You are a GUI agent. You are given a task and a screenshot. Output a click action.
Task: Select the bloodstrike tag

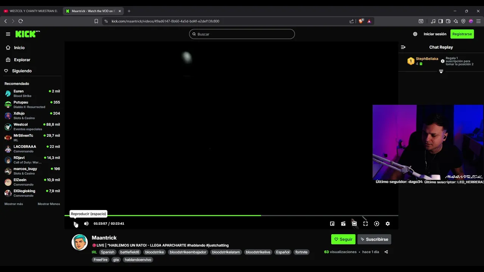pos(154,252)
